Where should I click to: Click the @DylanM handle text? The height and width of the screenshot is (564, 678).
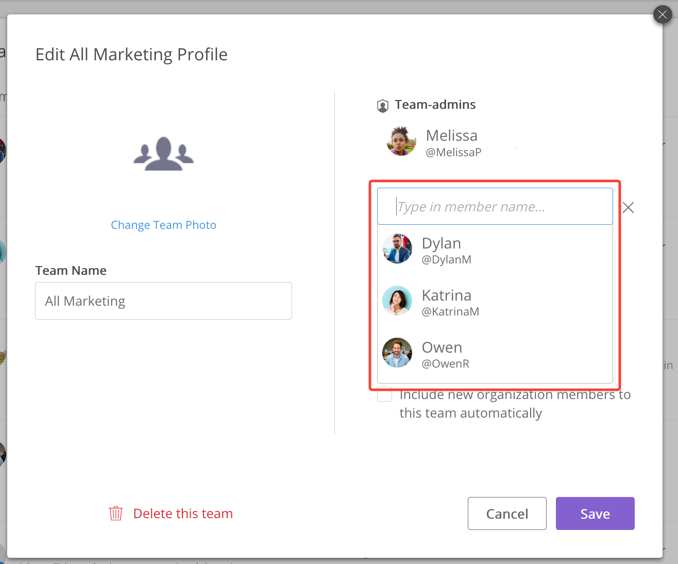447,260
